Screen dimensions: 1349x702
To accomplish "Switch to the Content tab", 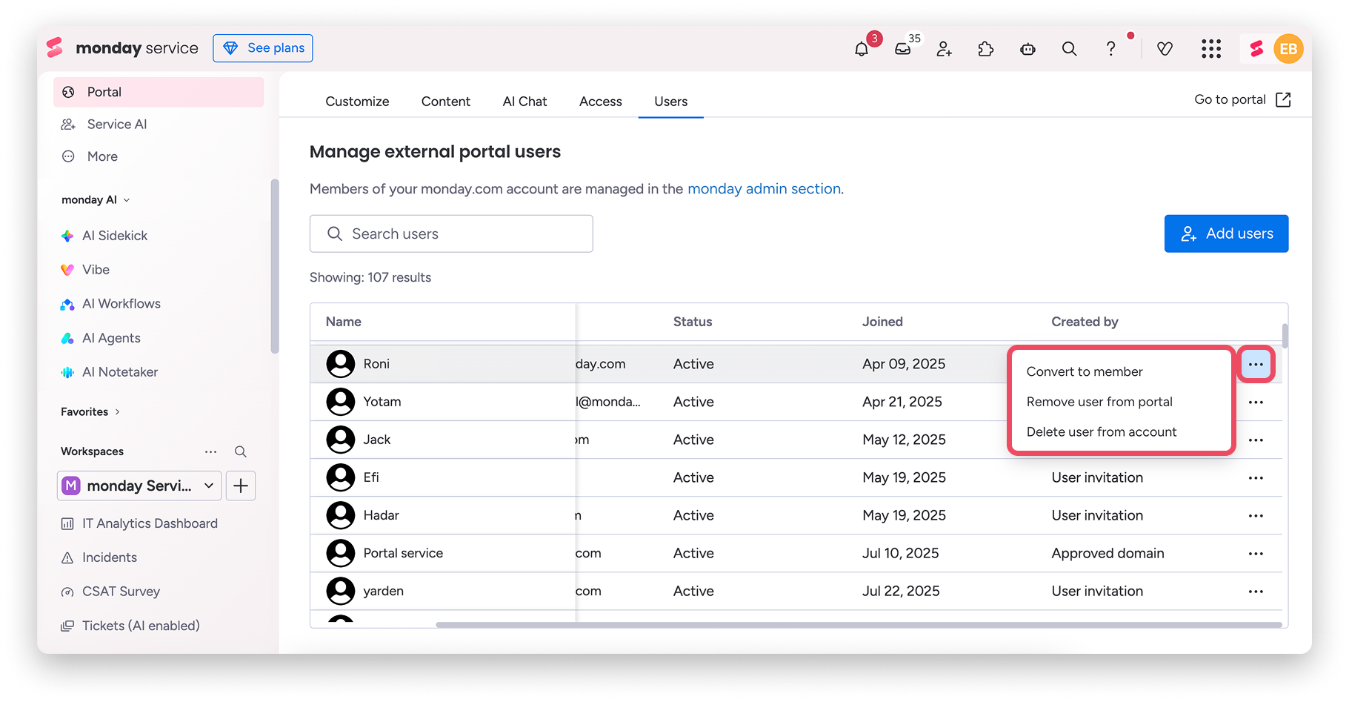I will pos(446,102).
